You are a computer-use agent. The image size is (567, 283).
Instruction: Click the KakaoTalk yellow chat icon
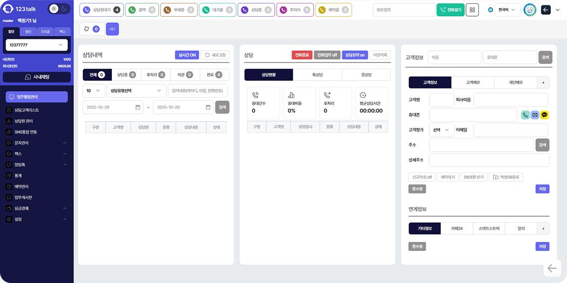coord(544,115)
